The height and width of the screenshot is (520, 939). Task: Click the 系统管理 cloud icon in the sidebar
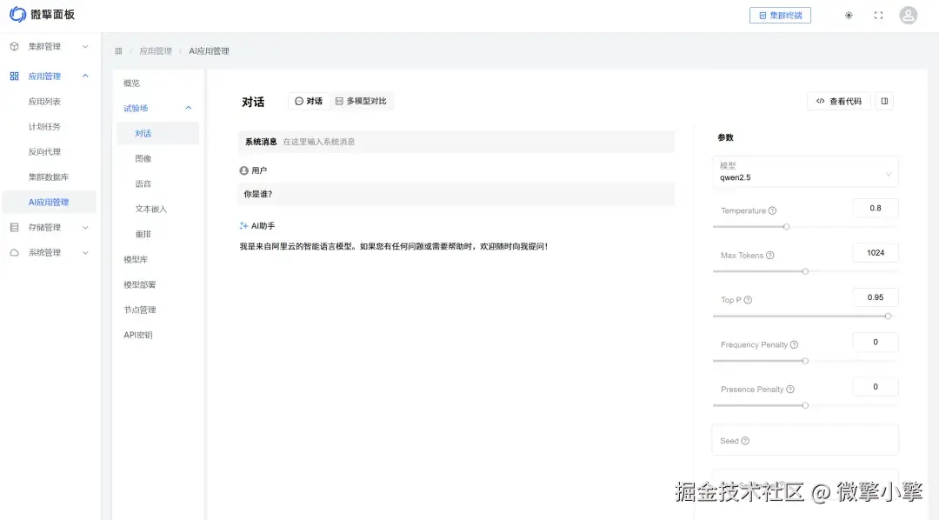(x=12, y=253)
